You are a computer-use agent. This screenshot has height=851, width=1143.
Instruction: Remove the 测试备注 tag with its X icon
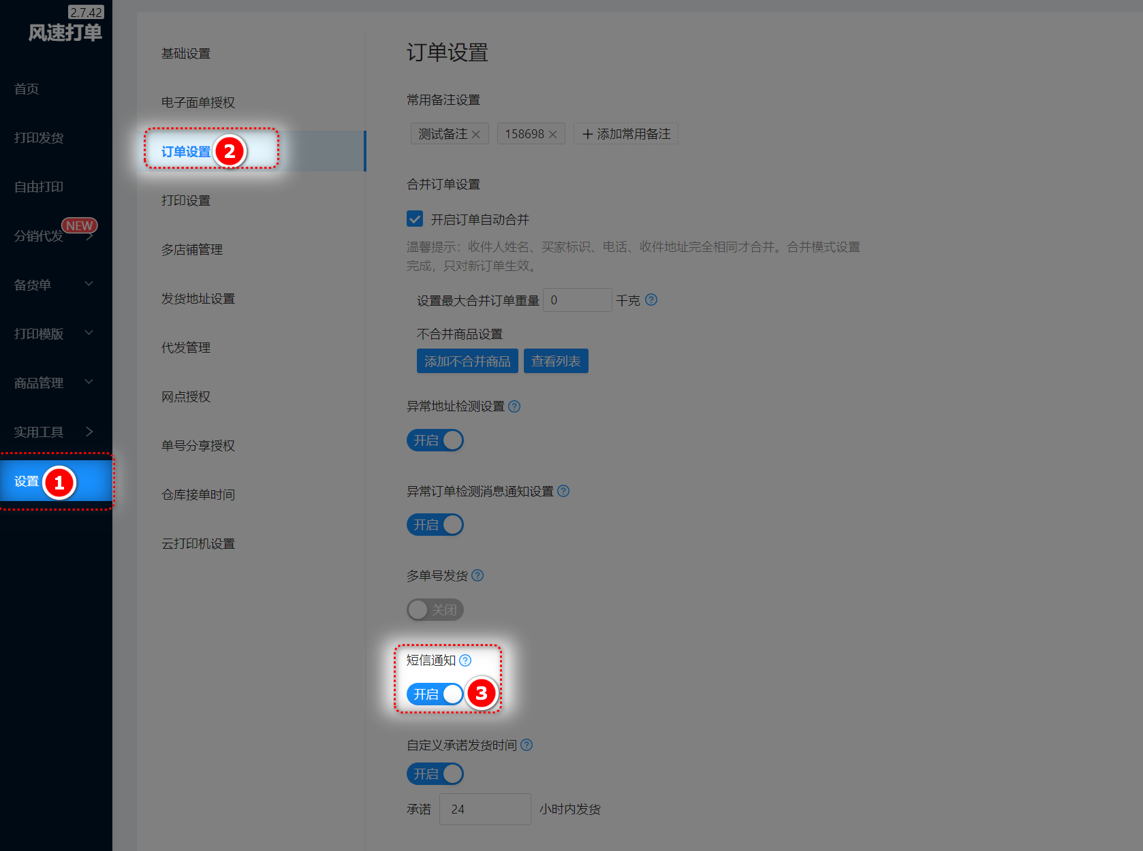475,134
